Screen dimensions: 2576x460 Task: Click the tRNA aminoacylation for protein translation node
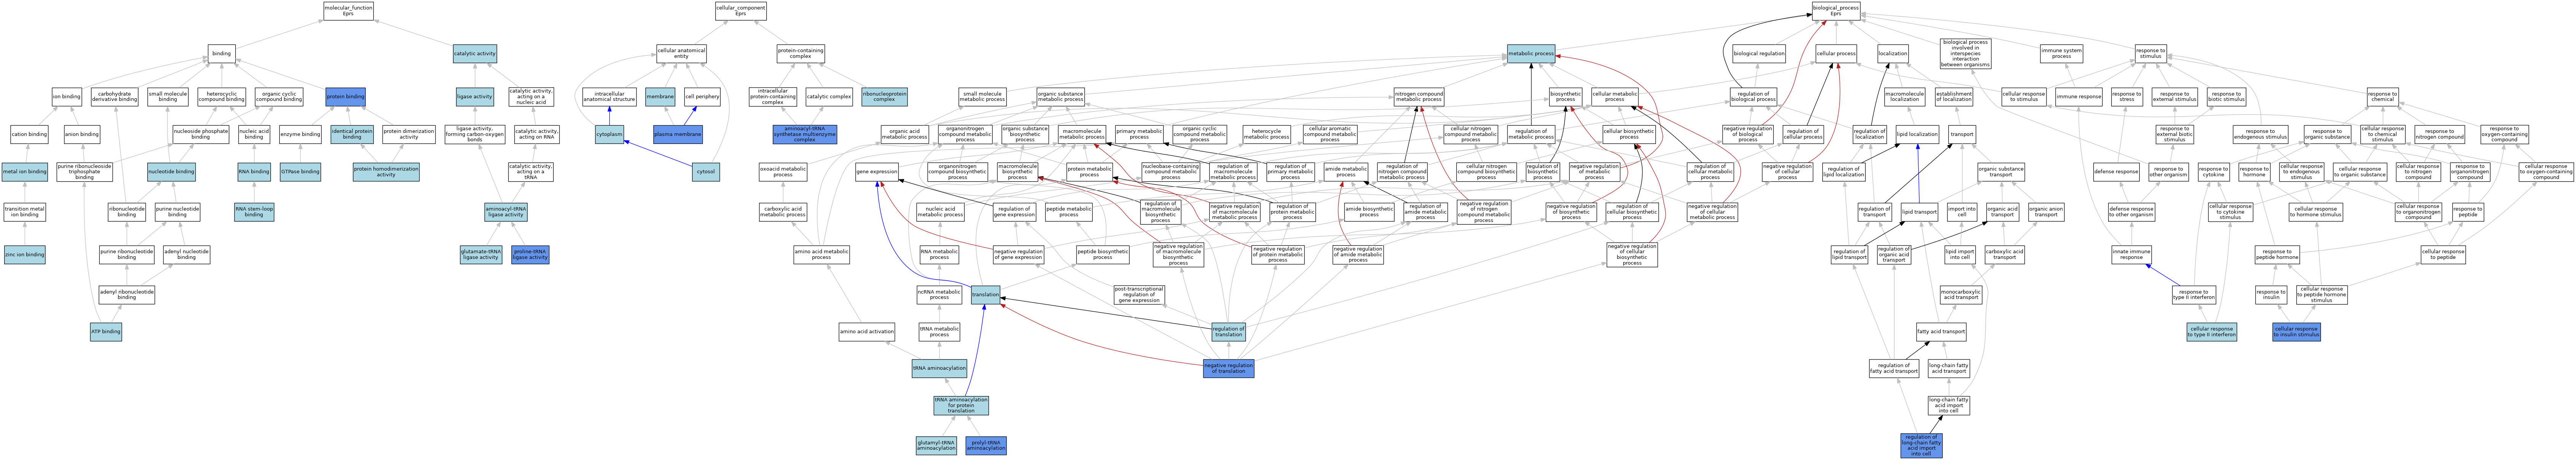[x=961, y=405]
